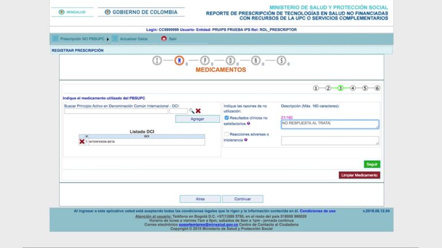
Task: Click the help icon after Reacciones adversas
Action: coord(246,139)
